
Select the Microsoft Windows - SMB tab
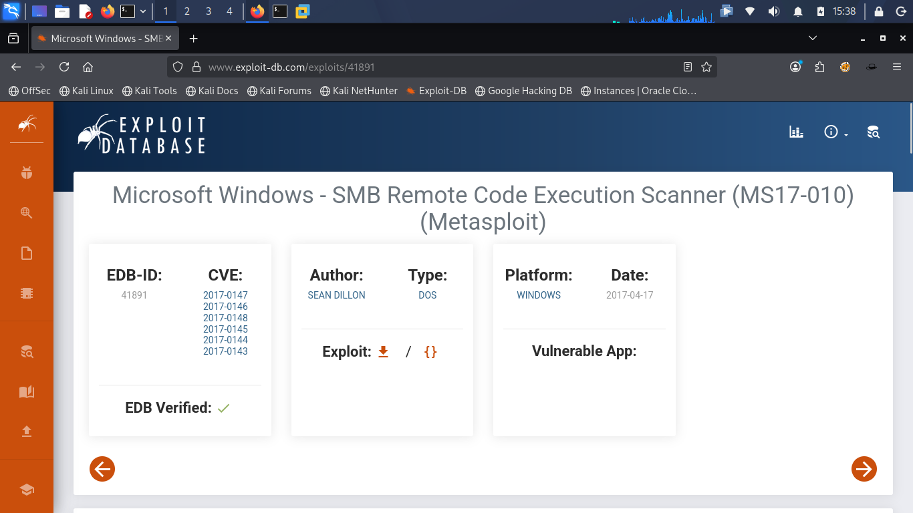[x=104, y=39]
